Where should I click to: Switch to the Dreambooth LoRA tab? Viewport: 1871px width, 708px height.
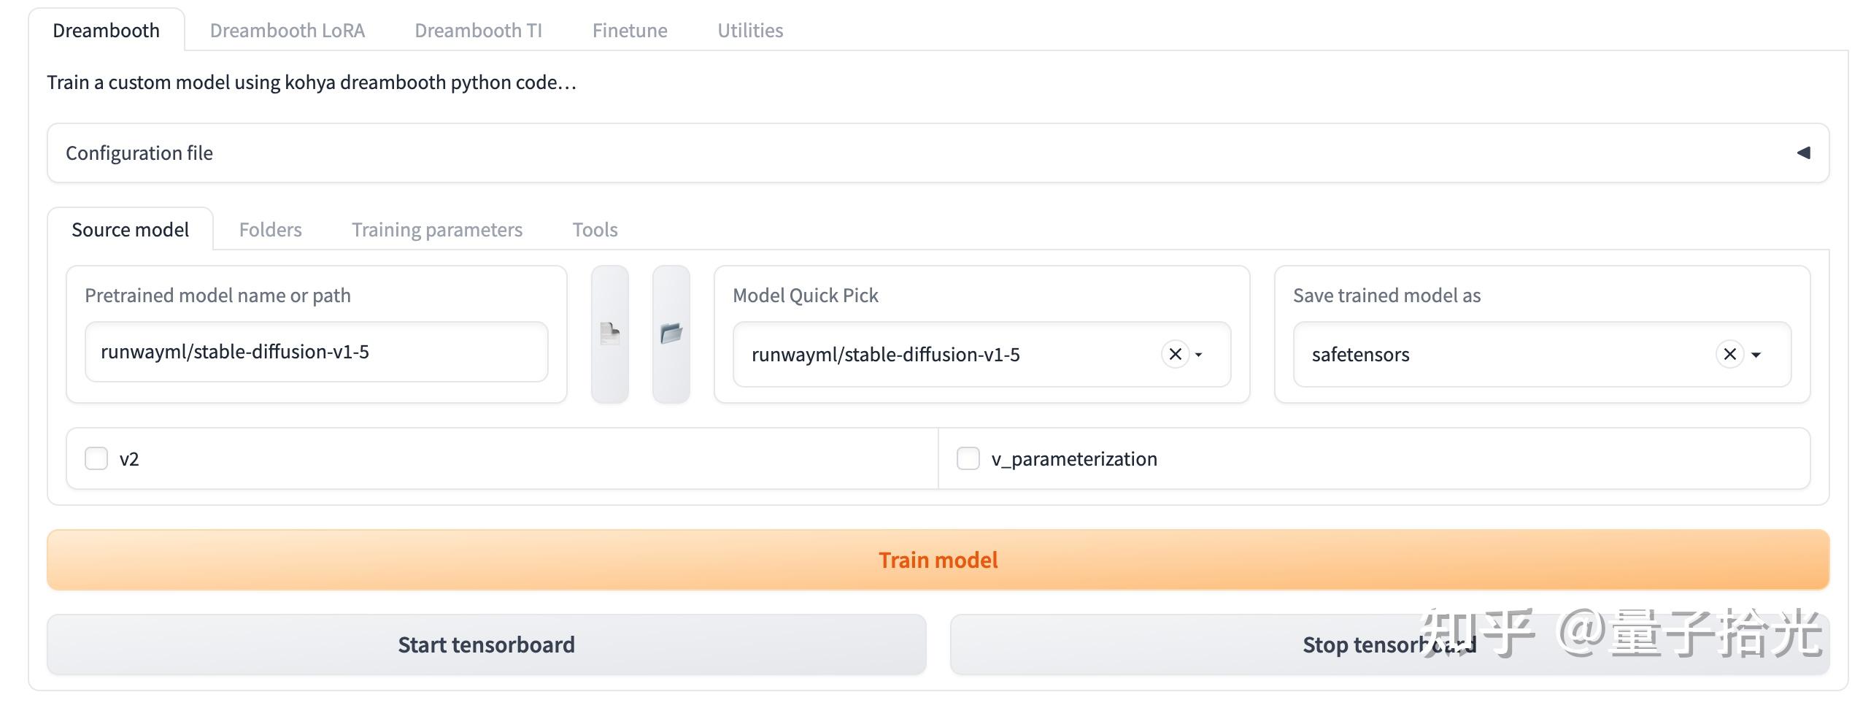[x=287, y=31]
